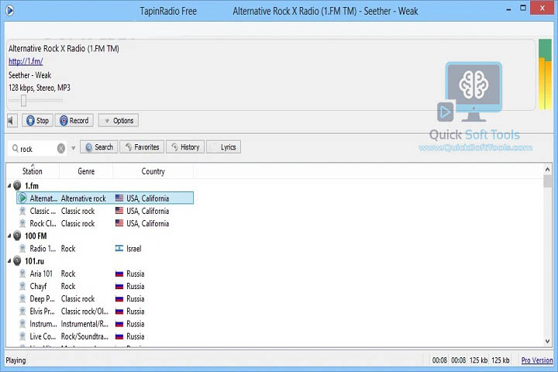The width and height of the screenshot is (558, 372).
Task: Click the volume slider handle
Action: (x=23, y=101)
